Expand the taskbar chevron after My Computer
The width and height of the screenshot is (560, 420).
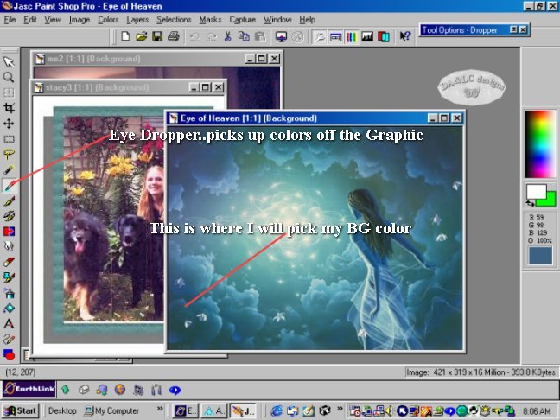pos(160,409)
